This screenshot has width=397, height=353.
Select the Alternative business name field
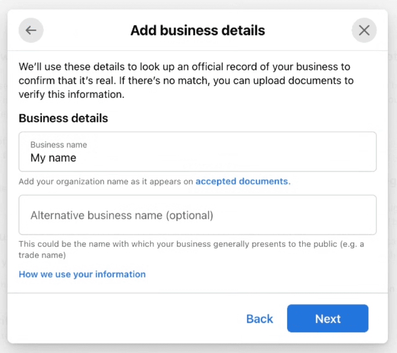(197, 215)
